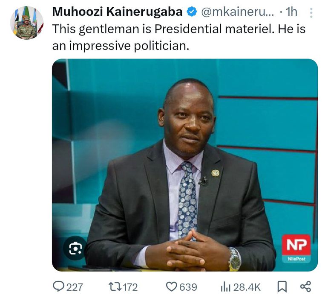Open the view analytics bar chart icon
328x298 pixels.
click(x=225, y=286)
